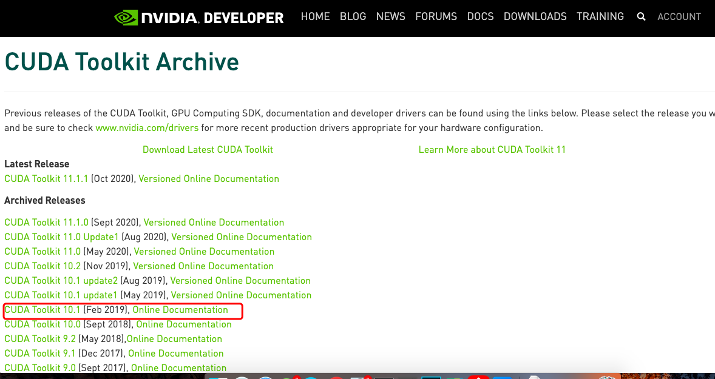The width and height of the screenshot is (715, 379).
Task: Open CUDA Toolkit 10.1 update1 link
Action: tap(61, 295)
